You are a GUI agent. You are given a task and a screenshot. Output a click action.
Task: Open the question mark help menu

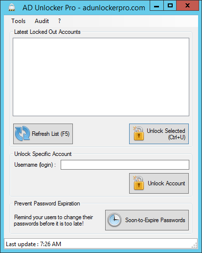coord(60,21)
